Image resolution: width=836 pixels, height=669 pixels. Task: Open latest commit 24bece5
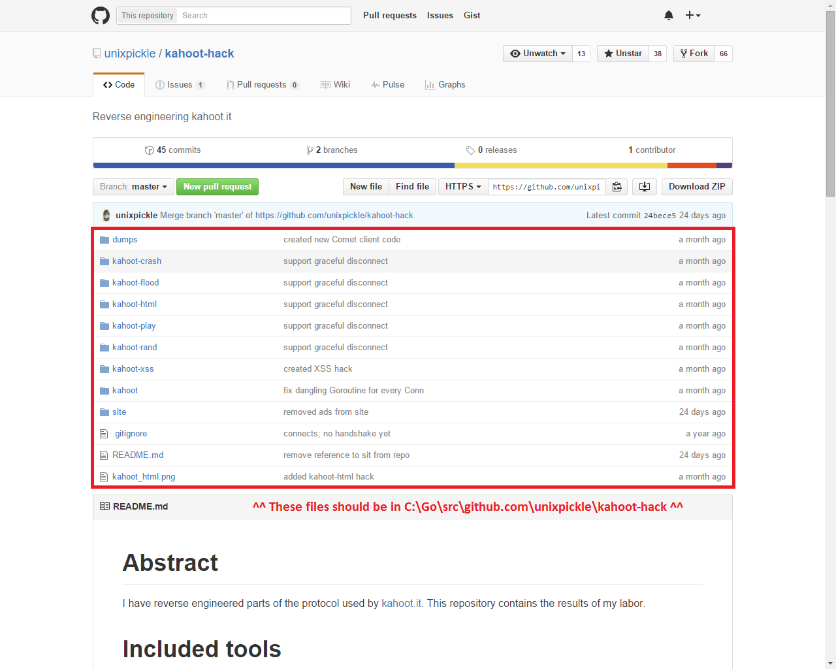tap(660, 216)
